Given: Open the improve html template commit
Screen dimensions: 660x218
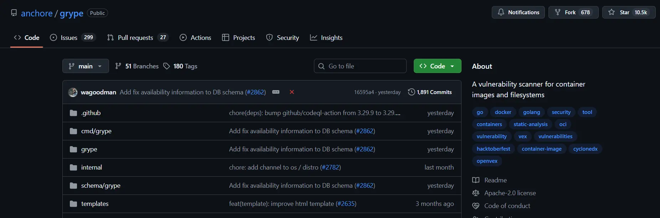Looking at the screenshot, I should [282, 204].
